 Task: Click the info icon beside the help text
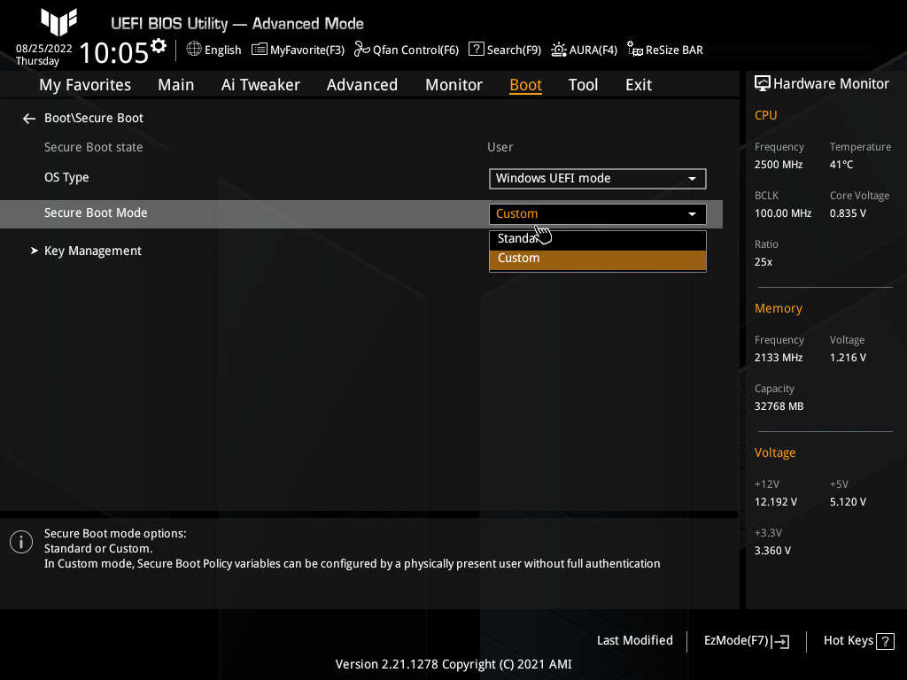click(20, 541)
